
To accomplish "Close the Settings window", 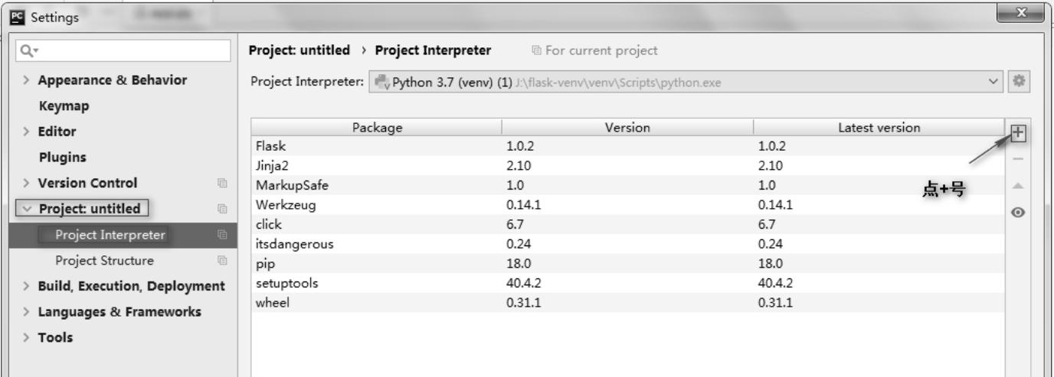I will point(1022,15).
